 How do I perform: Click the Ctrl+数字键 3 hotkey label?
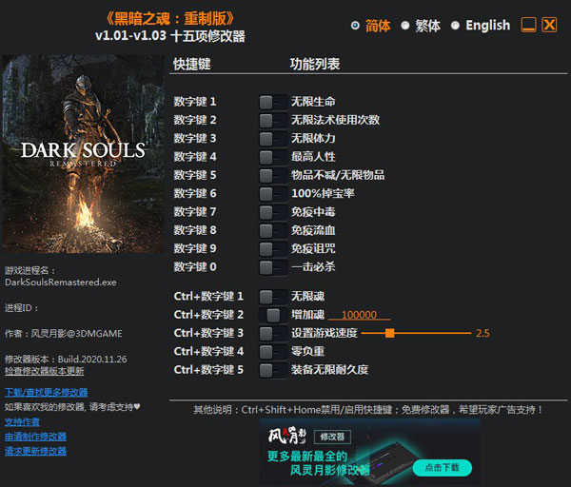click(208, 333)
